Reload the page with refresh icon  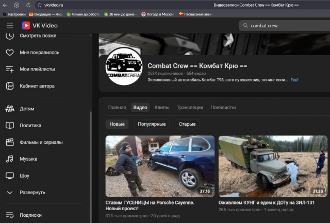28,5
